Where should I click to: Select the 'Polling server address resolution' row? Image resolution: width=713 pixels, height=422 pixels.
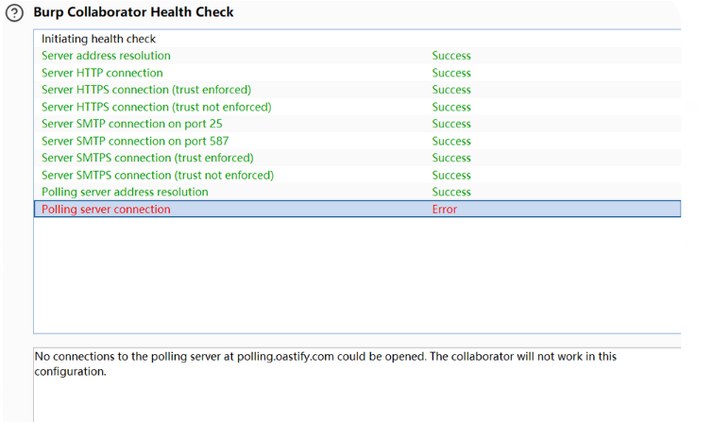(125, 192)
